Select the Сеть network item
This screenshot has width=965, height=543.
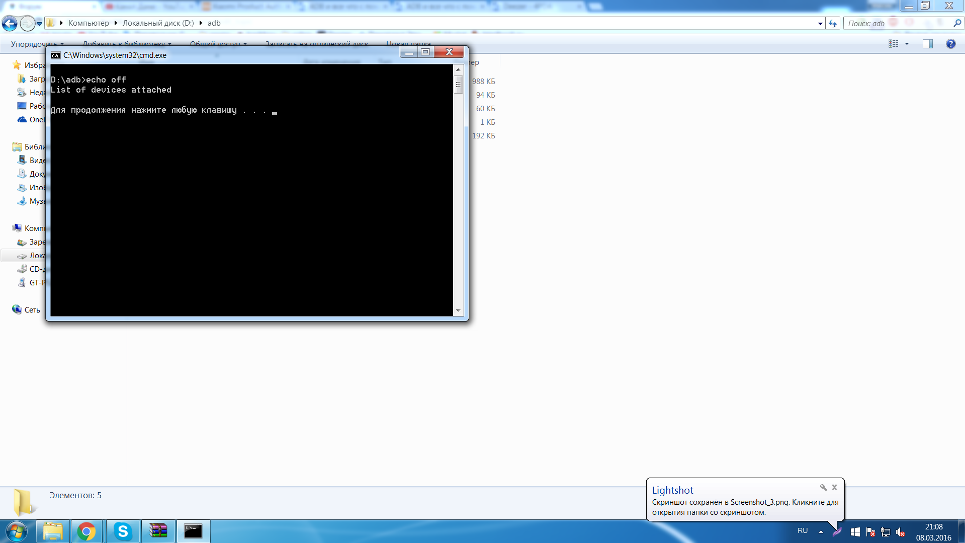[x=26, y=310]
